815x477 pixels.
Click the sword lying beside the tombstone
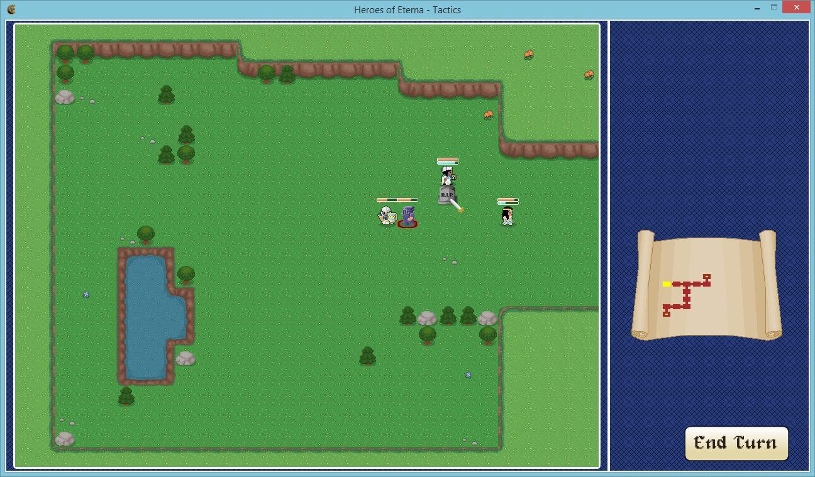pyautogui.click(x=457, y=206)
